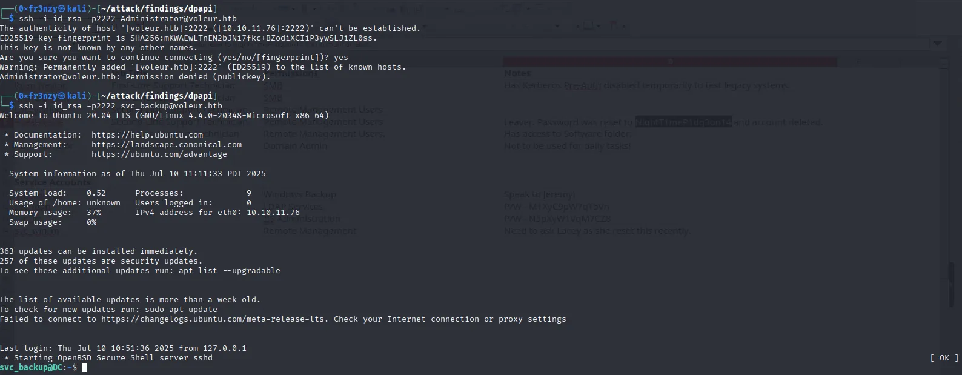Open the landscape.canonical.com management link
This screenshot has height=375, width=962.
[167, 145]
